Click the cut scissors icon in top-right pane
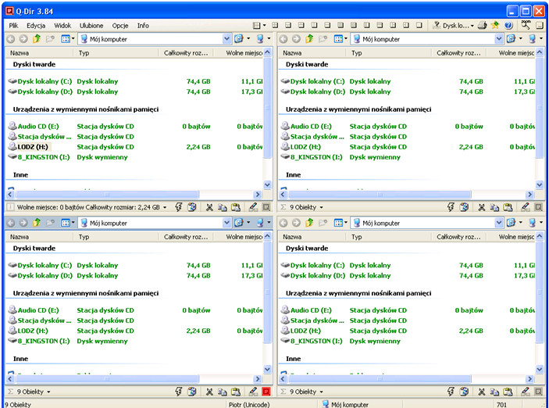This screenshot has height=408, width=549. tap(482, 207)
